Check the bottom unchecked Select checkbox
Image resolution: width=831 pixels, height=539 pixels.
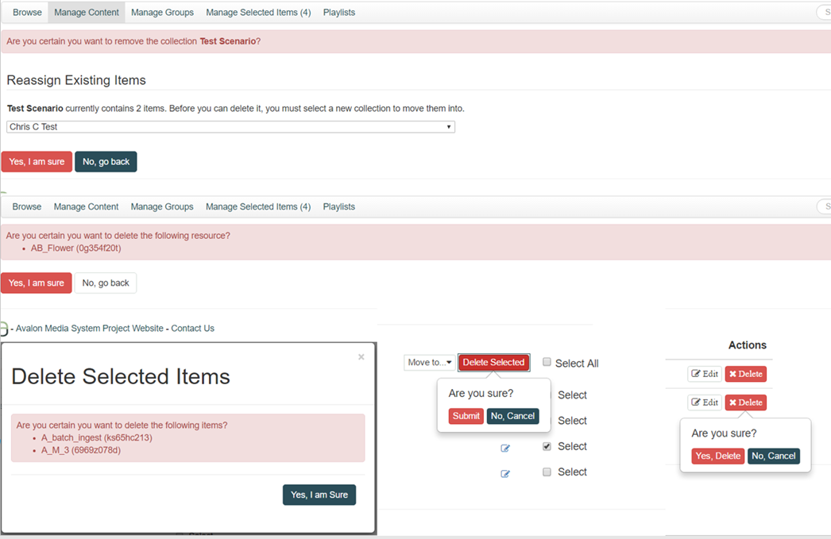tap(547, 472)
